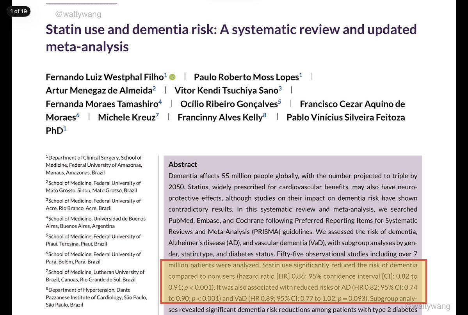Image resolution: width=468 pixels, height=315 pixels.
Task: Click highlighted text 'hazard ratio [HR] 0.86'
Action: 271,276
